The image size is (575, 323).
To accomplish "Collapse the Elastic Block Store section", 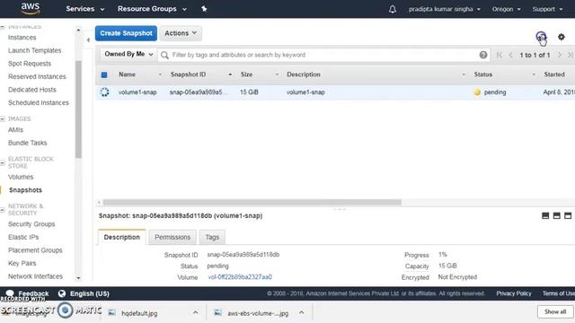I will pyautogui.click(x=3, y=162).
